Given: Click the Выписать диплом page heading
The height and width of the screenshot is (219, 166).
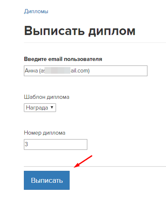Looking at the screenshot, I should click(80, 31).
